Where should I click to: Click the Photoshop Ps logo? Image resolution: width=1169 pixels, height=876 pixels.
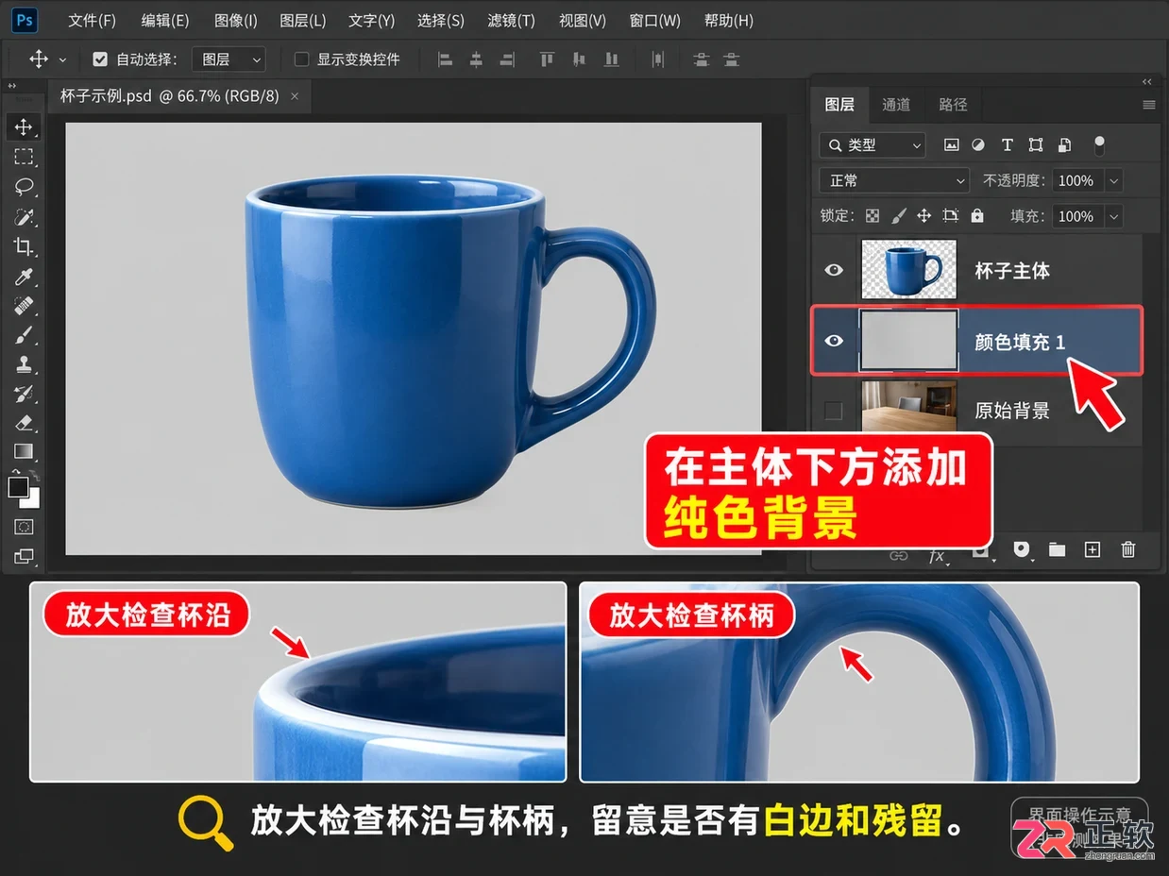point(26,20)
